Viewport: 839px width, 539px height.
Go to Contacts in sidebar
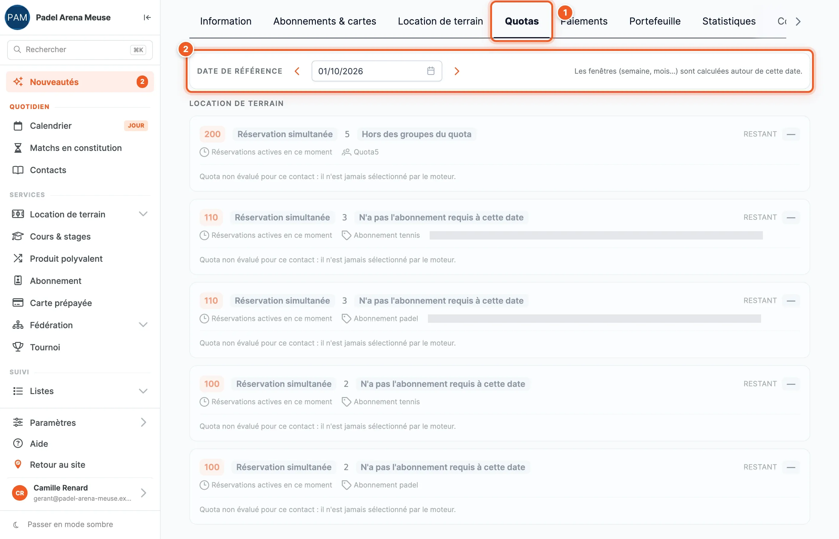click(80, 170)
